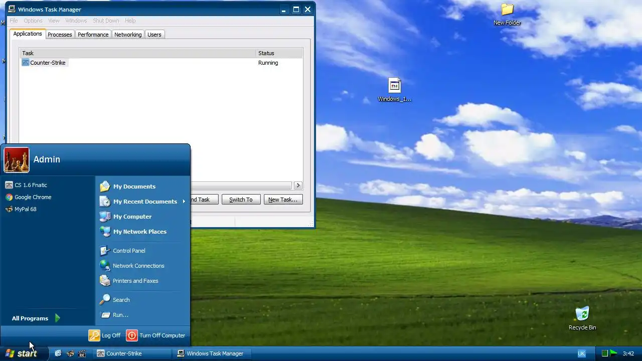Sort by the Task column header
Image resolution: width=642 pixels, height=361 pixels.
[x=137, y=53]
